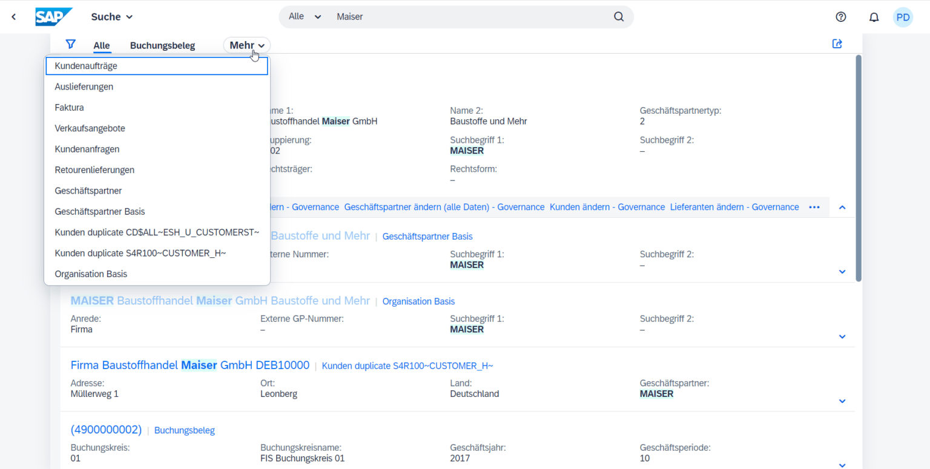This screenshot has height=469, width=930.
Task: Select Kunden duplicate S4R100~CUSTOMER_H~ menu entry
Action: pos(157,253)
